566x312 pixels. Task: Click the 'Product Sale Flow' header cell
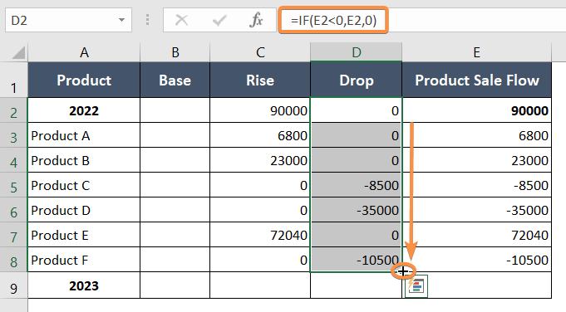click(x=477, y=80)
